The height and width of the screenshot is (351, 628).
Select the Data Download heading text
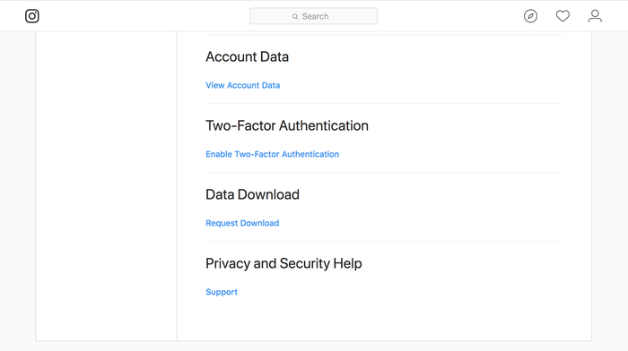252,194
